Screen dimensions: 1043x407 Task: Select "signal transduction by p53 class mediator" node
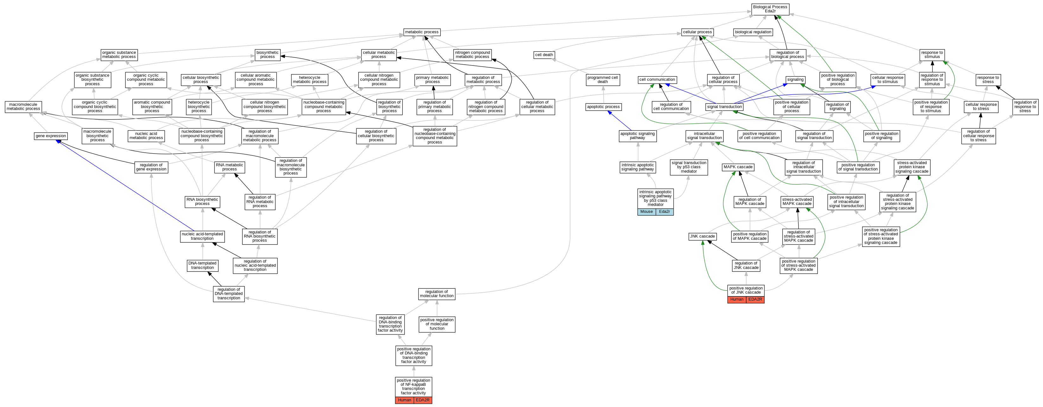click(x=689, y=167)
